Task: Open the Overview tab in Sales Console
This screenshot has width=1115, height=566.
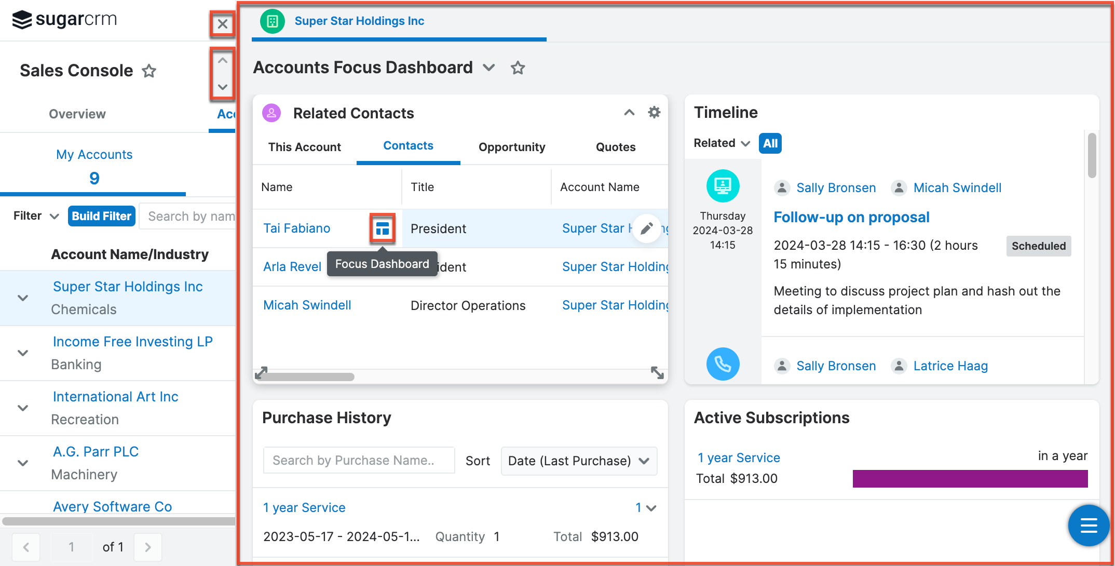Action: (77, 114)
